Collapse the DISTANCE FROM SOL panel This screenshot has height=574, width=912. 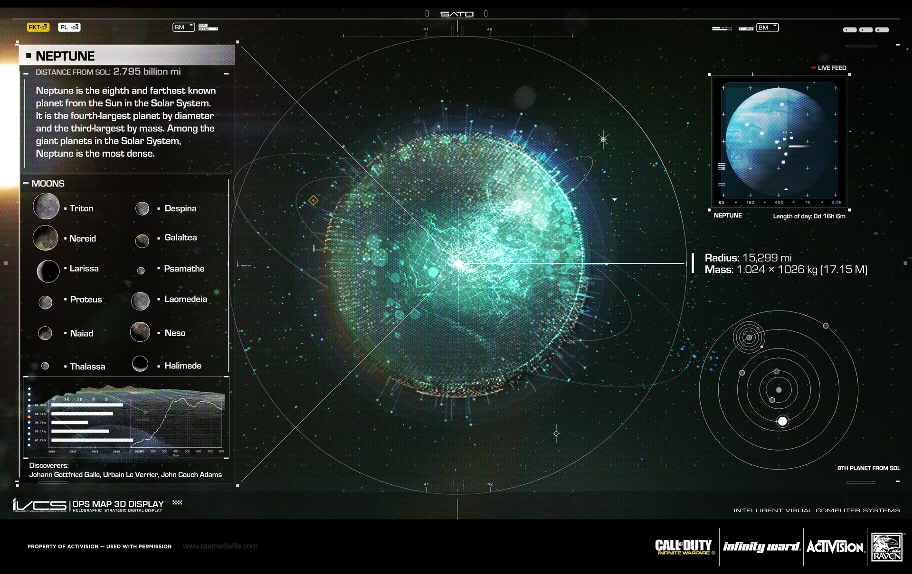[226, 73]
